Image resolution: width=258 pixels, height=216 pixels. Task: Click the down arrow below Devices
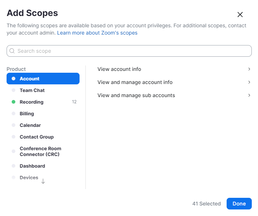43,181
